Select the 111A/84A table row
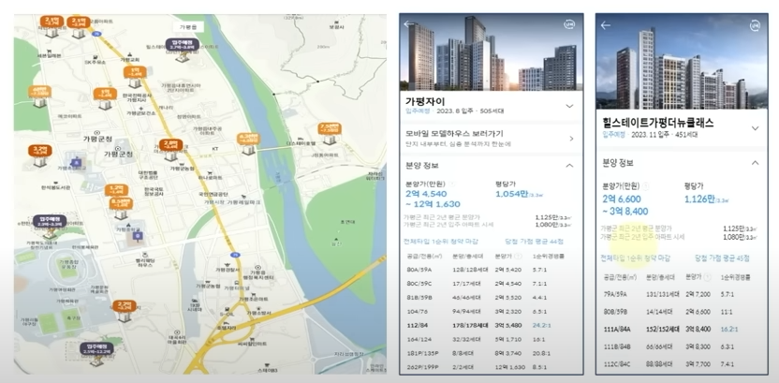Viewport: 779px width, 383px height. (682, 330)
